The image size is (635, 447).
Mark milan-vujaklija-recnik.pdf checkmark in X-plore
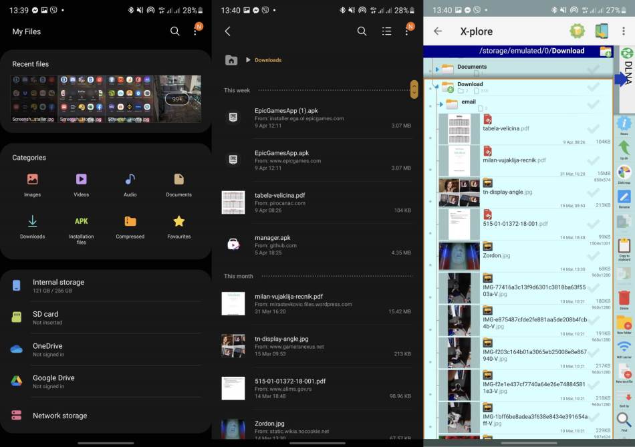(594, 160)
